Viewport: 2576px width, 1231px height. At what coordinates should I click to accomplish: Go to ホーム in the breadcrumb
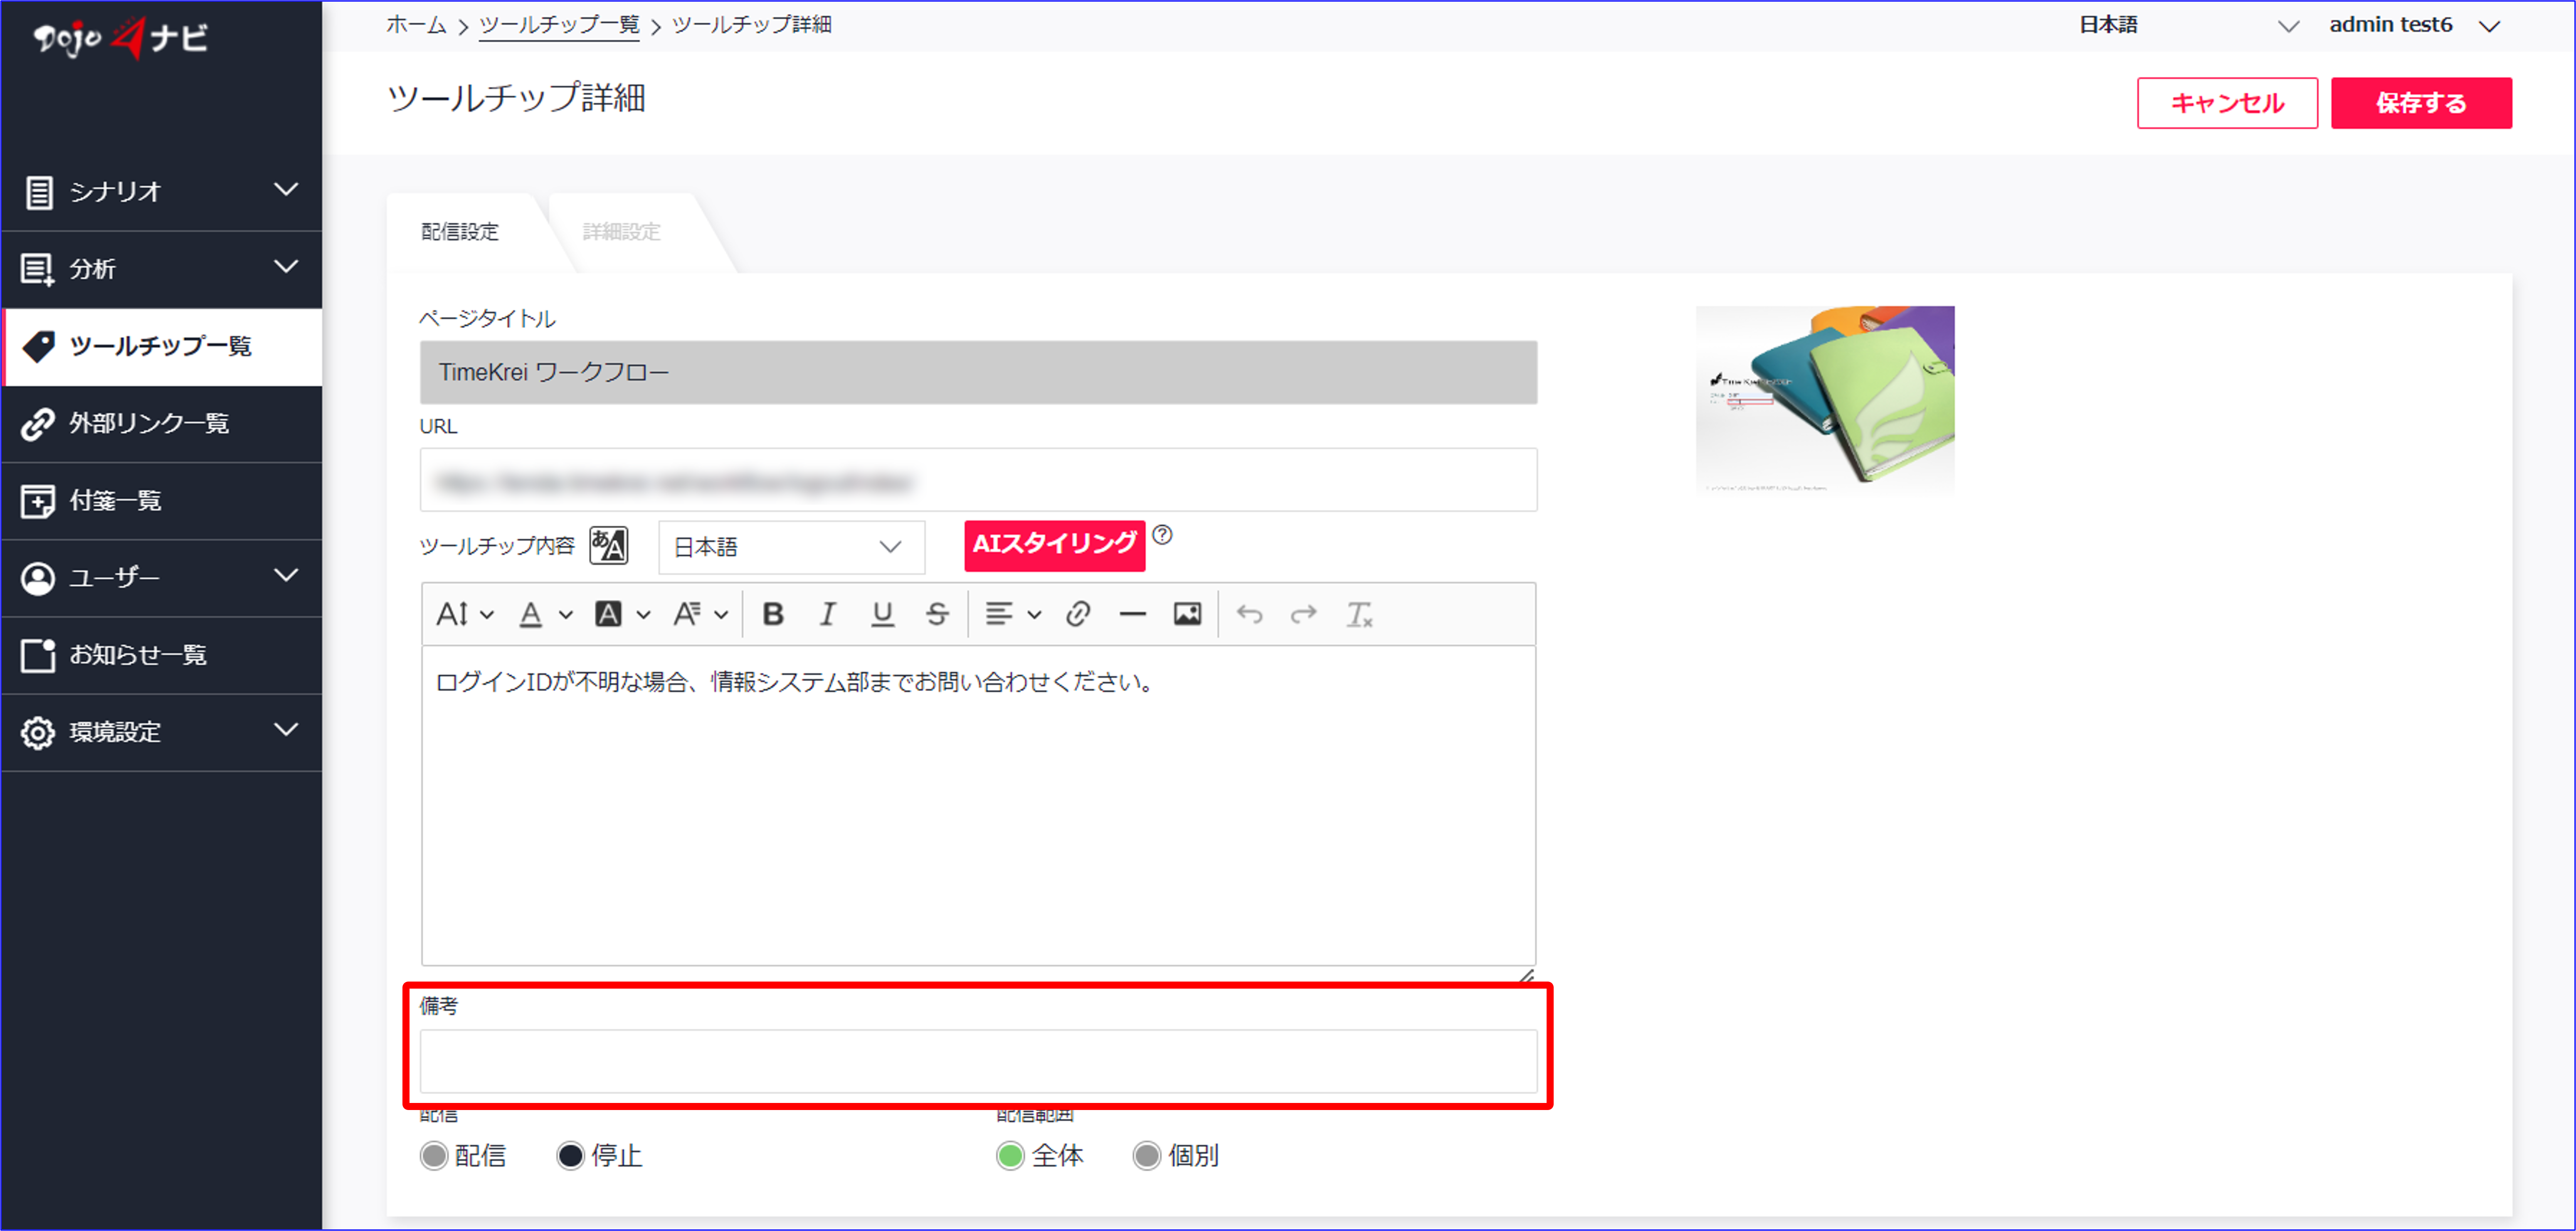(x=416, y=25)
